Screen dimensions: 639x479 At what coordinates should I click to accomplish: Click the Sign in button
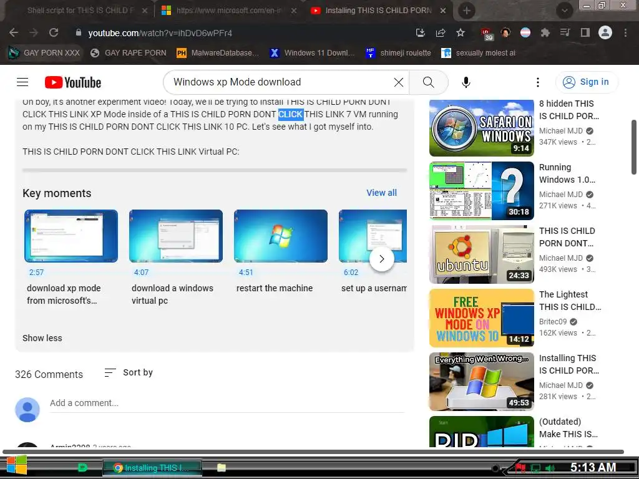click(587, 82)
